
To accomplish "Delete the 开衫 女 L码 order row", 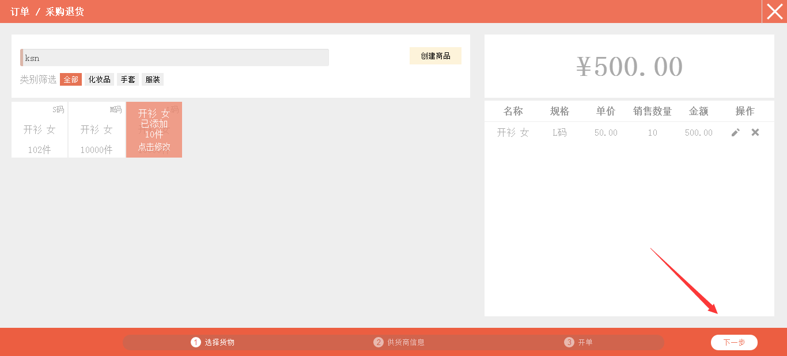I will tap(755, 132).
